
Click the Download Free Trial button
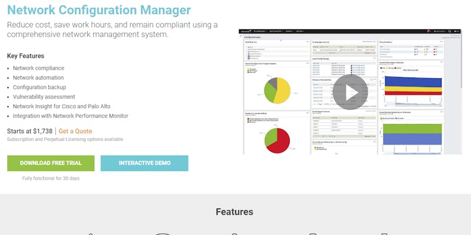tap(51, 163)
